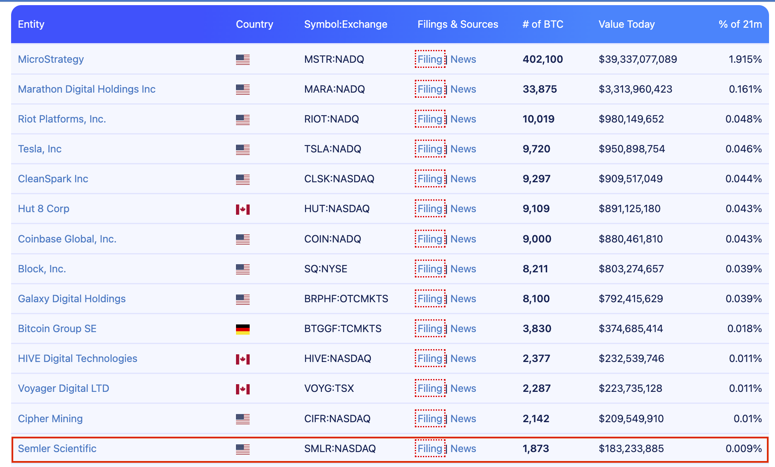Sort by the % of 21m column header
The height and width of the screenshot is (467, 775).
(x=740, y=24)
